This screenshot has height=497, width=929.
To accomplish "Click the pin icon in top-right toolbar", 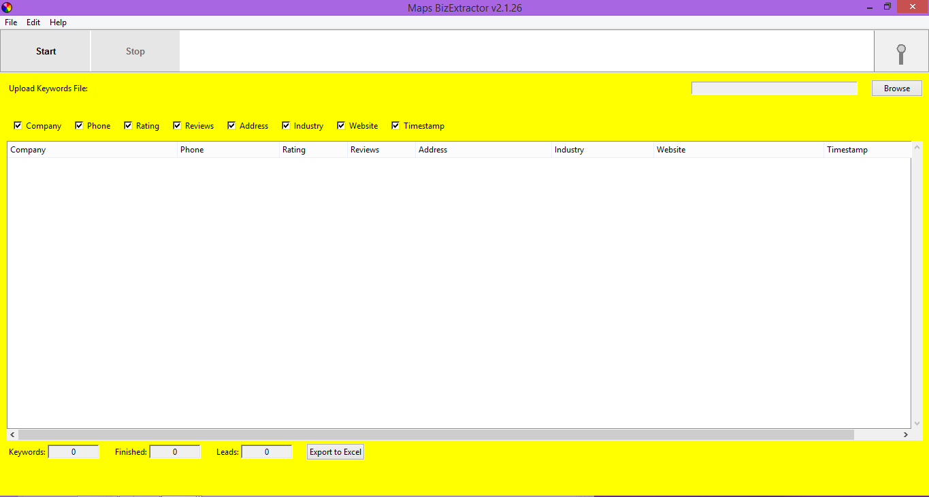I will click(901, 52).
